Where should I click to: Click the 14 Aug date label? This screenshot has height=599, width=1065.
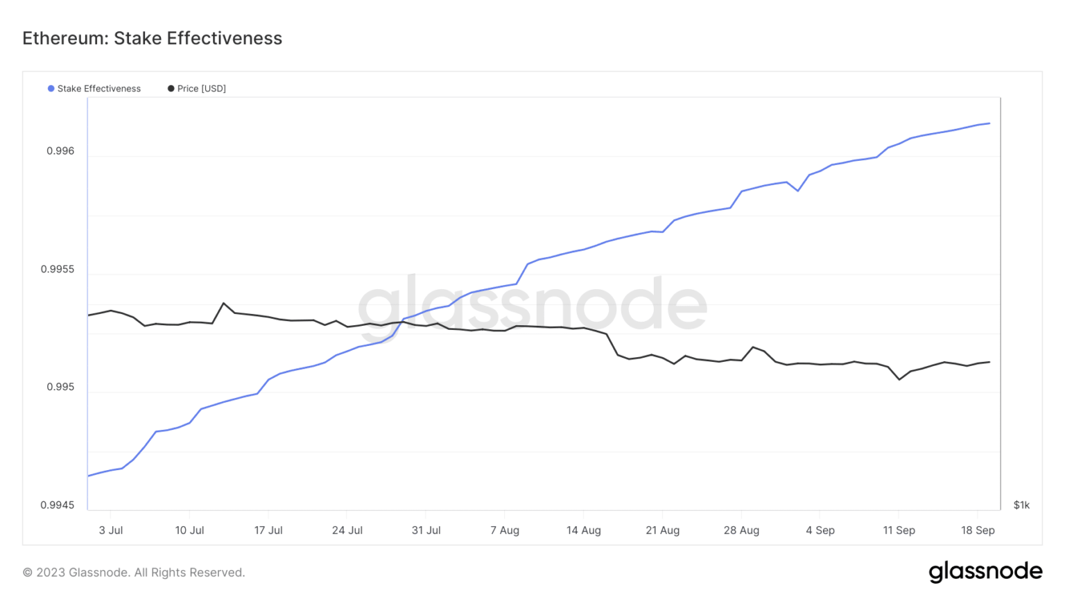584,530
